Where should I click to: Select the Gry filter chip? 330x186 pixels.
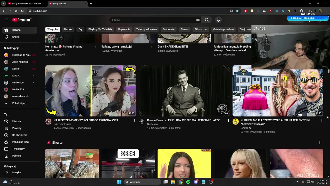80,29
